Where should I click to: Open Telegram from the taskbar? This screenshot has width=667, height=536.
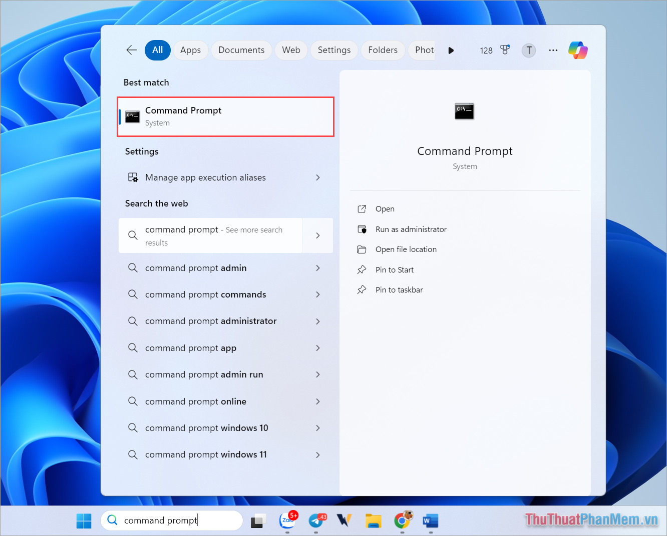click(316, 520)
